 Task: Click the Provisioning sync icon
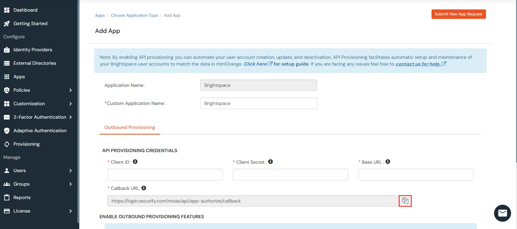click(7, 144)
